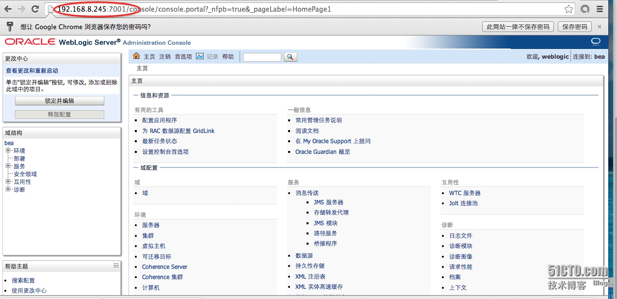Click the browser back arrow
The height and width of the screenshot is (299, 617).
tap(8, 9)
